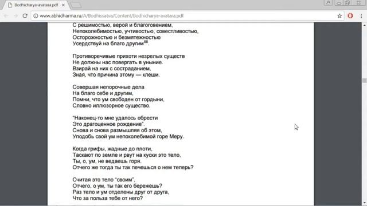Click the line 'Осторожностью и безмятежностью'
Viewport: 367px width, 206px height.
pyautogui.click(x=116, y=37)
